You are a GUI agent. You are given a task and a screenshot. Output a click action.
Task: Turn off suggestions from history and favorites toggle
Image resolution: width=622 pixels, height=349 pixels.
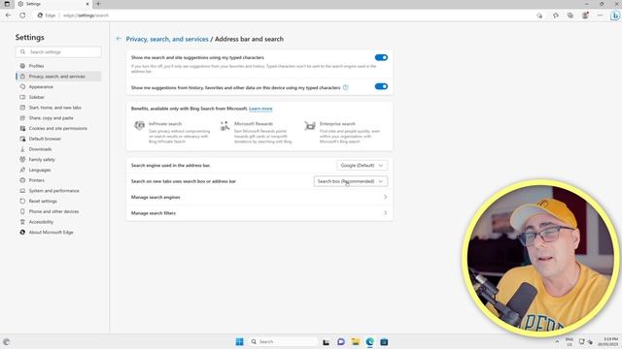point(381,86)
